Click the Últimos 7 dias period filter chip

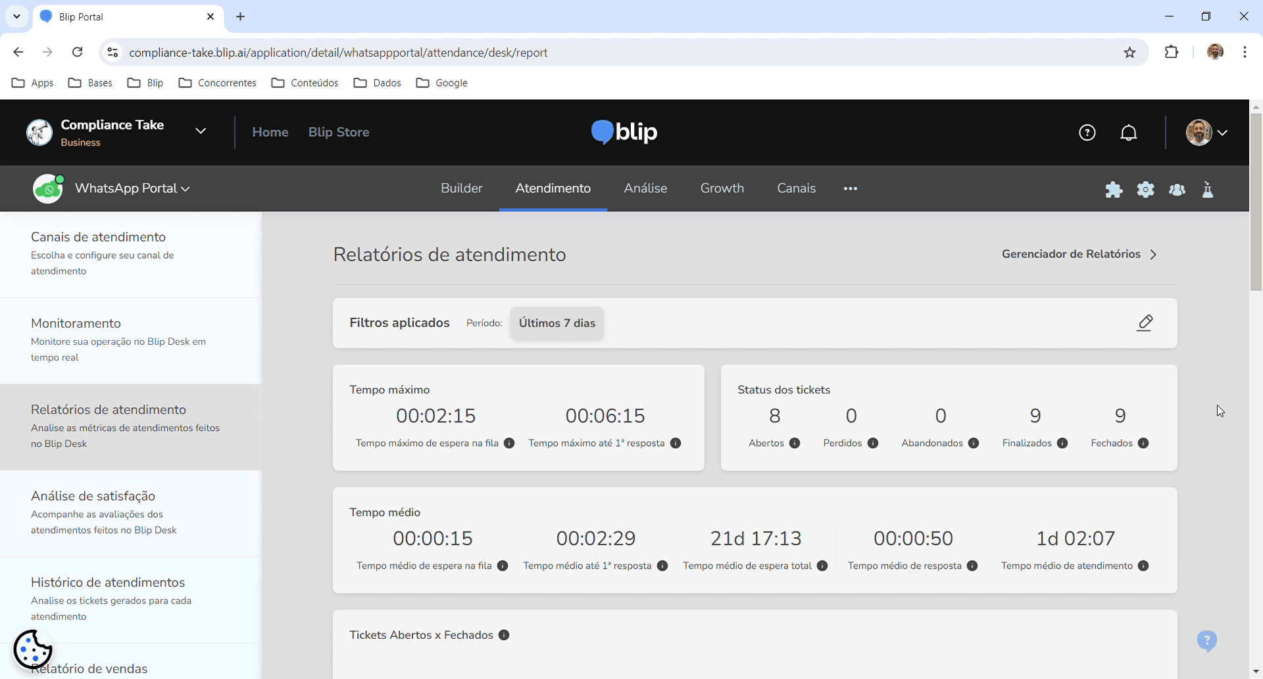pyautogui.click(x=557, y=323)
